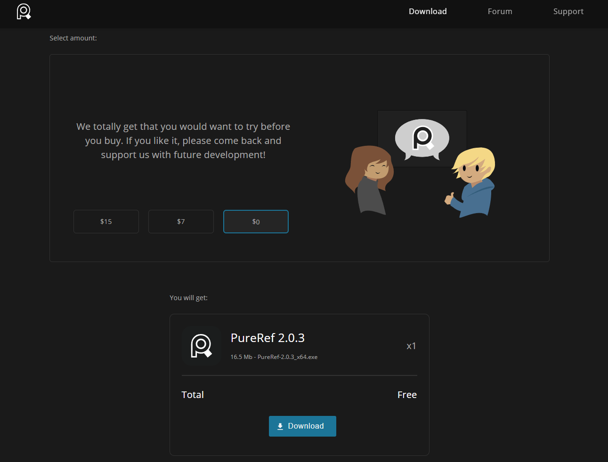Image resolution: width=608 pixels, height=462 pixels.
Task: Select the $15 amount option
Action: pos(106,222)
